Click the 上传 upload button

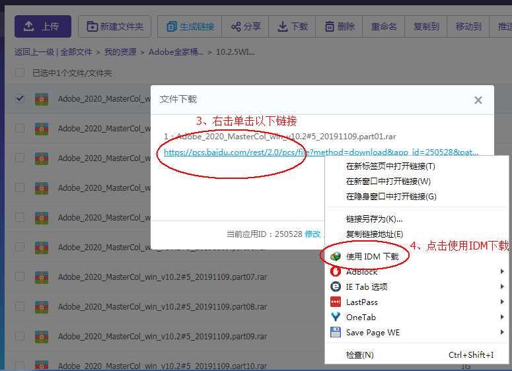click(x=43, y=26)
